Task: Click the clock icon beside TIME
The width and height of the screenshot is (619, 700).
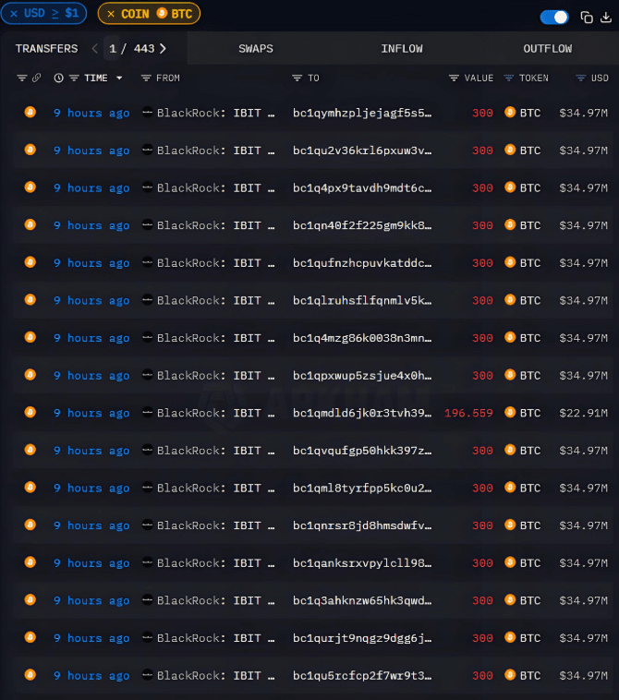Action: tap(58, 78)
